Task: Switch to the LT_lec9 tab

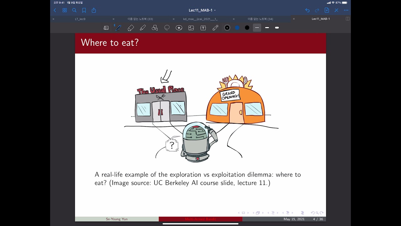Action: click(x=80, y=19)
